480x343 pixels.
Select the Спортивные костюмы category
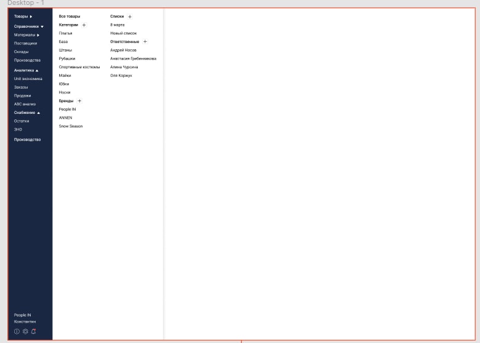point(79,67)
